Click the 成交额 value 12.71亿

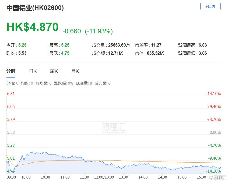tap(115, 53)
